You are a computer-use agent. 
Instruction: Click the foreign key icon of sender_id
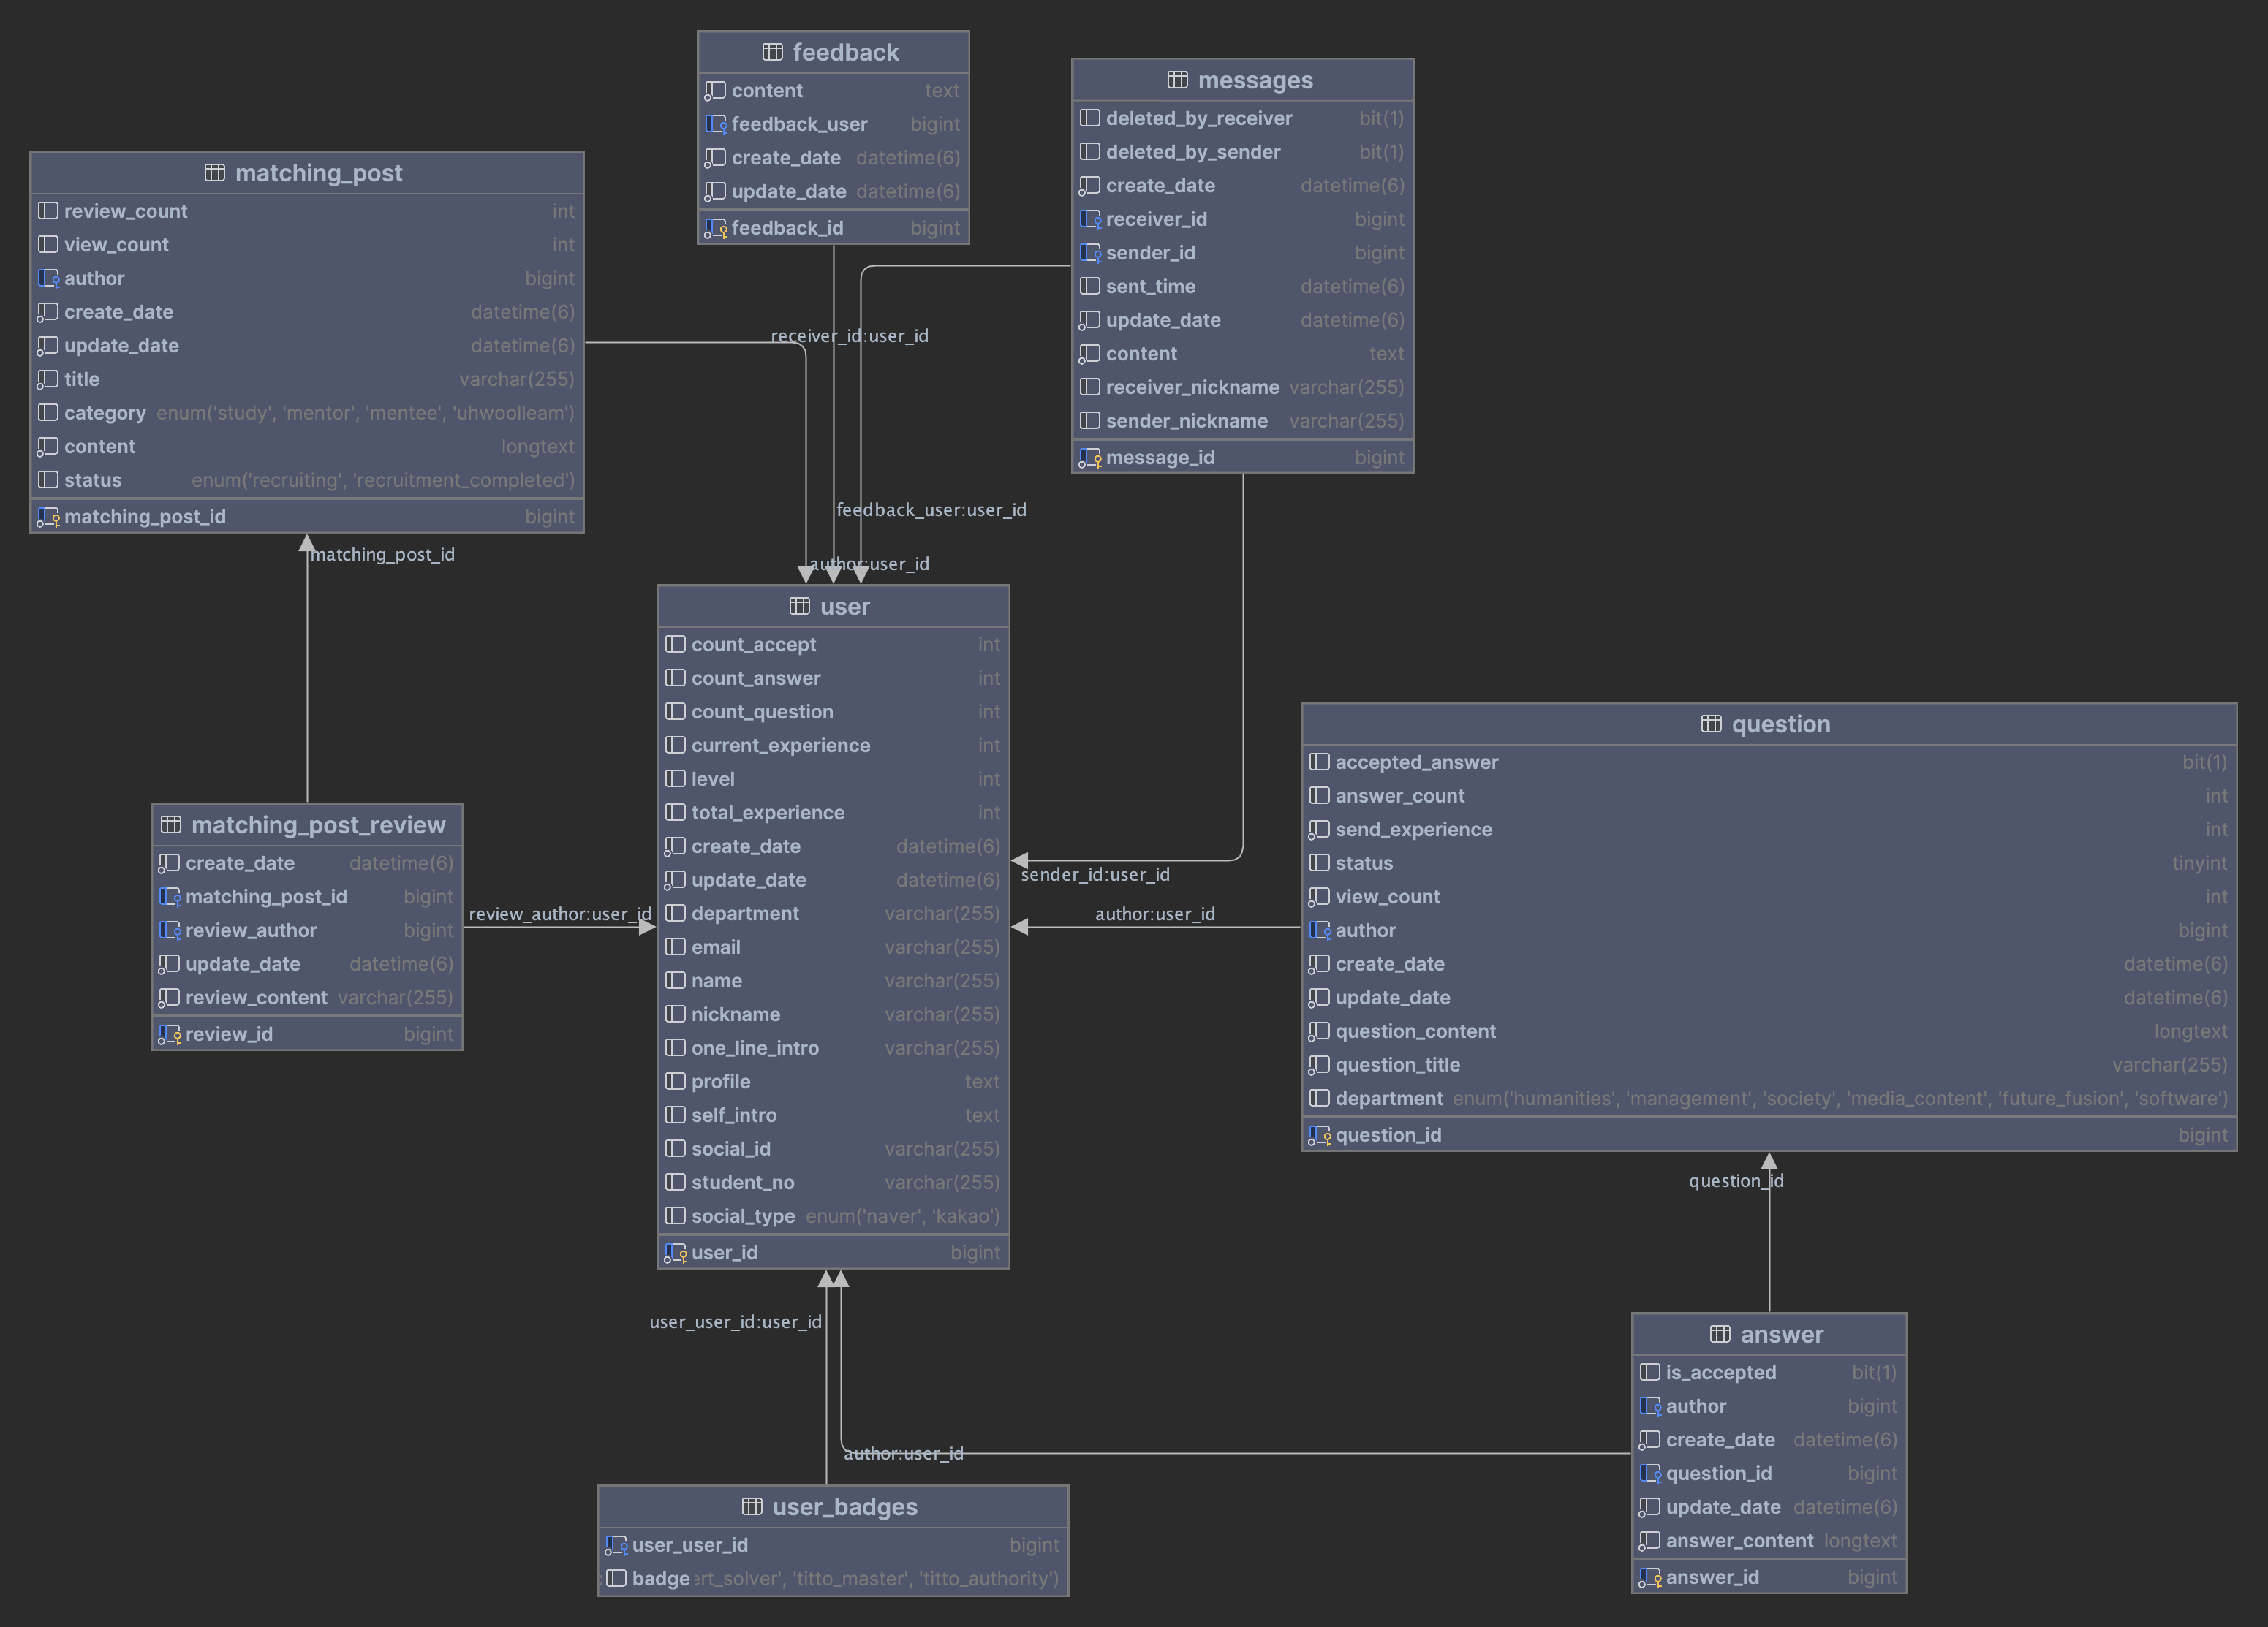point(1090,253)
